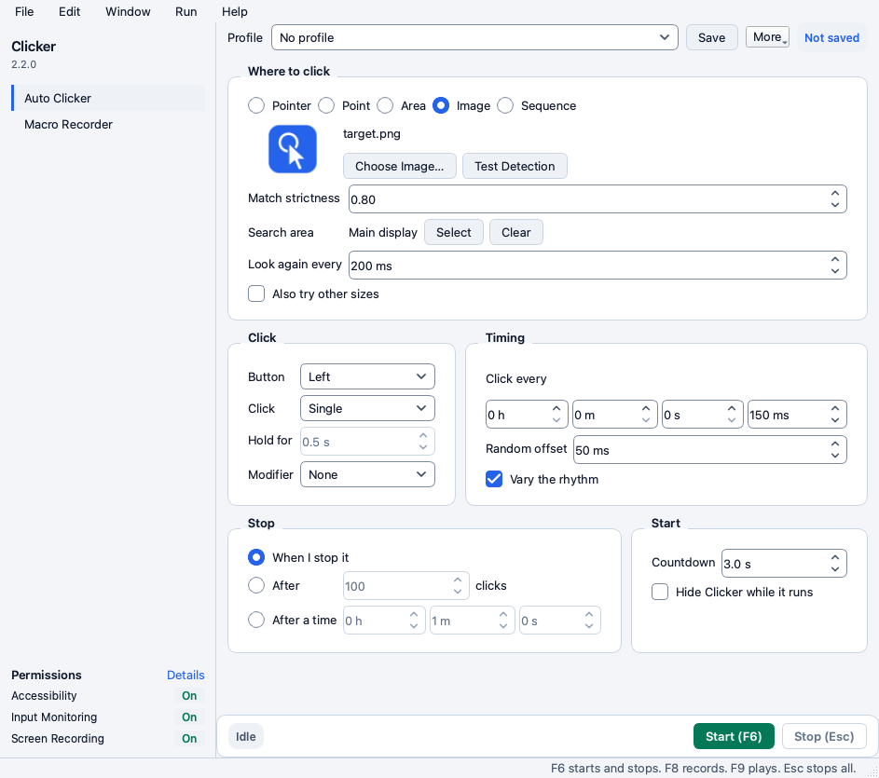
Task: Click the 0 s field under Click every
Action: click(703, 415)
